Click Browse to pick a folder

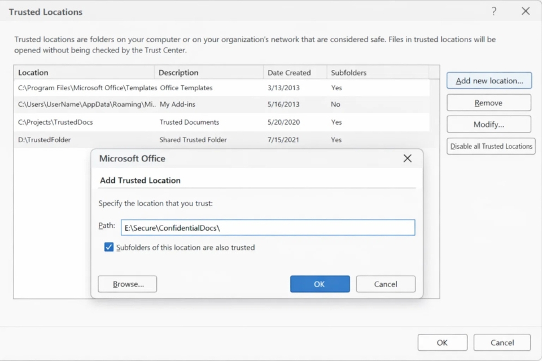(127, 284)
